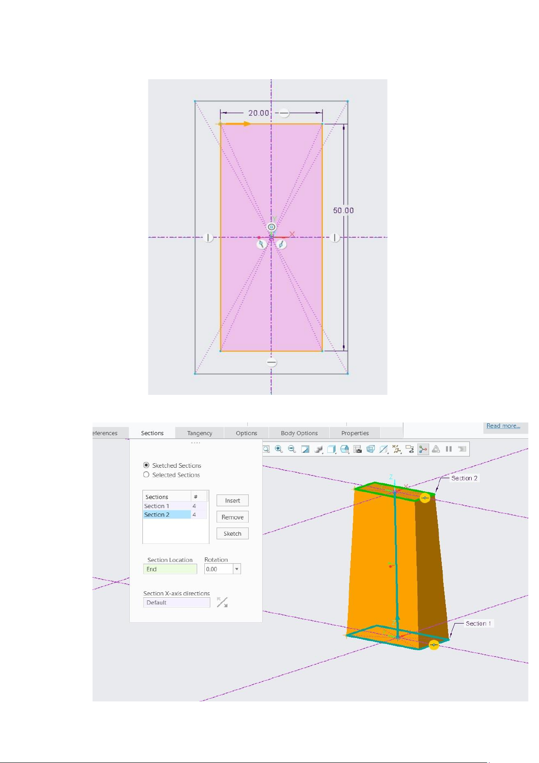Click the warning triangle icon in toolbar
The image size is (539, 763).
pos(436,449)
